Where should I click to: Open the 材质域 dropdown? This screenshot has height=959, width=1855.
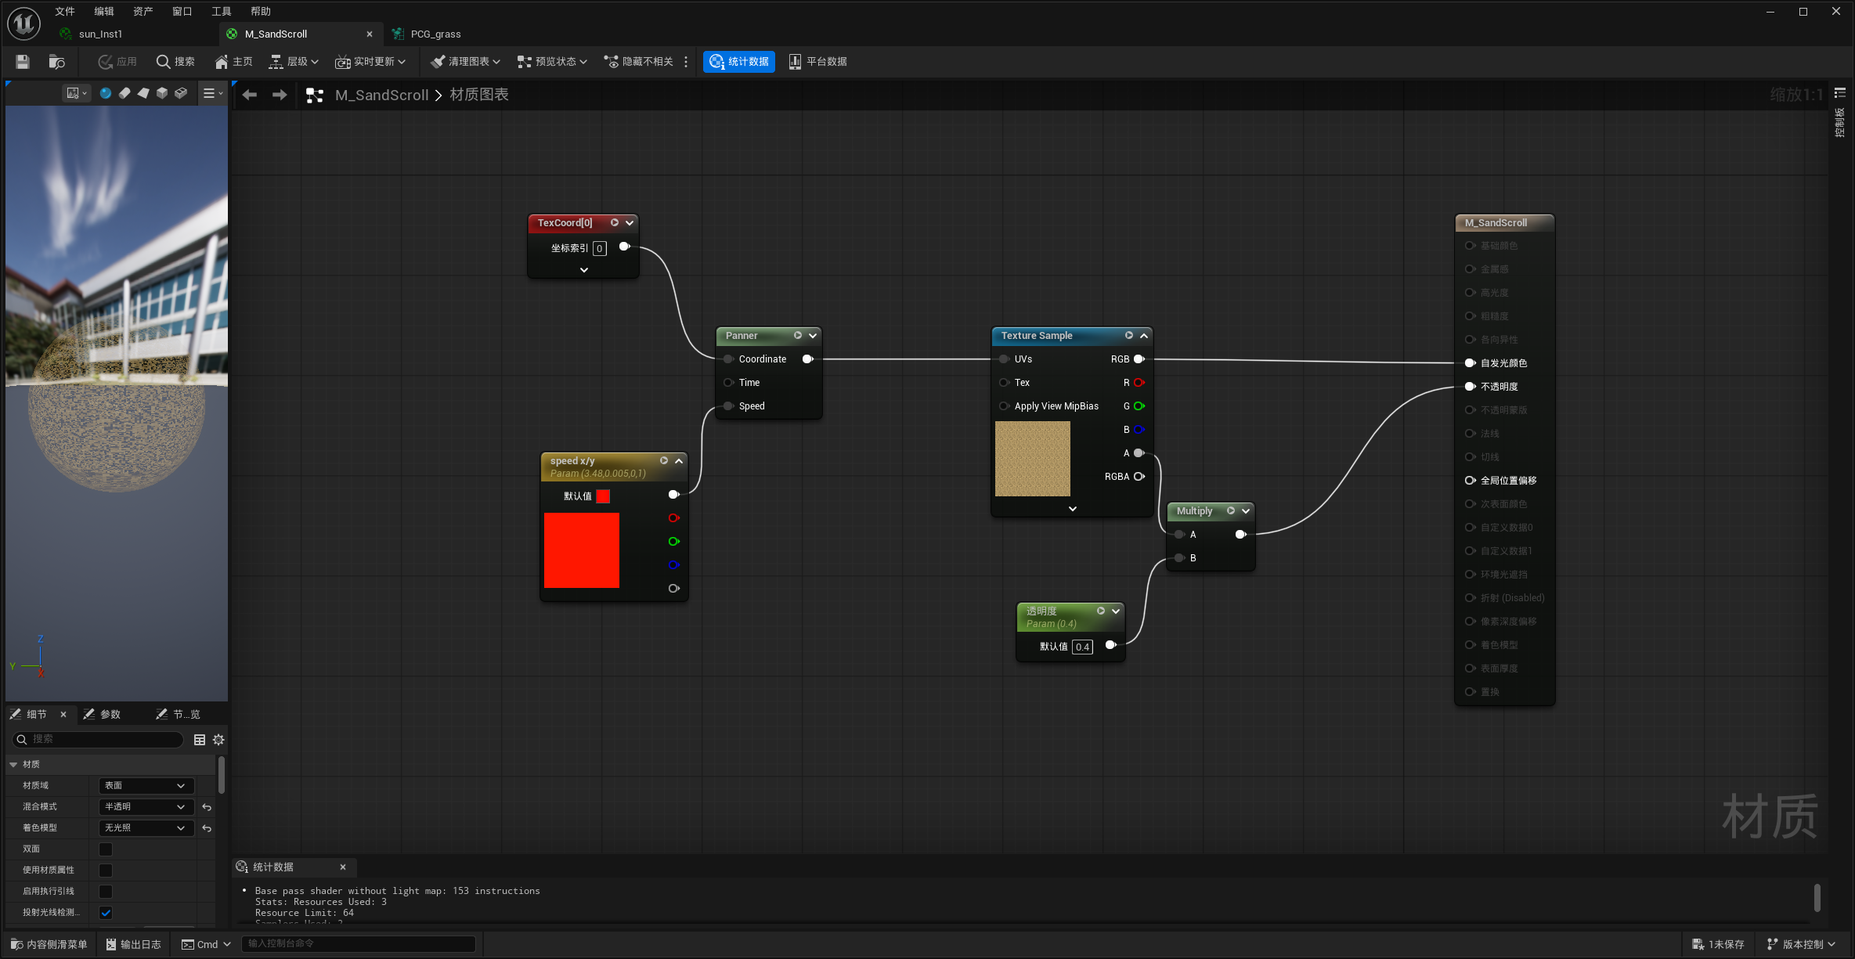[146, 785]
